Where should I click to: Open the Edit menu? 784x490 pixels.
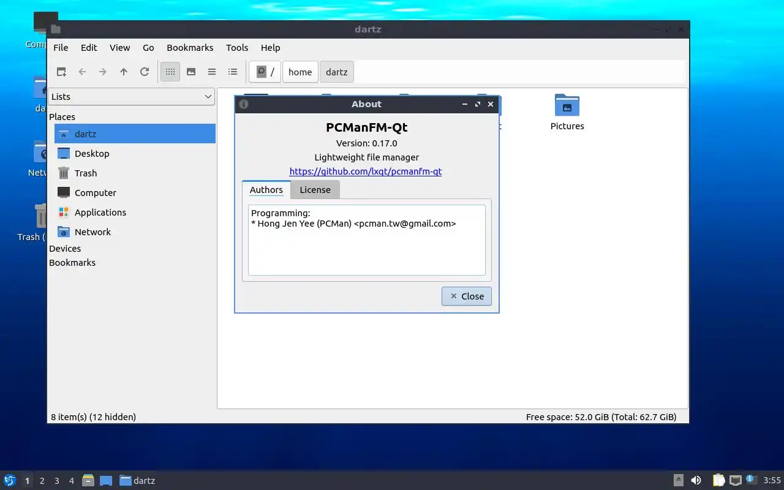[89, 48]
